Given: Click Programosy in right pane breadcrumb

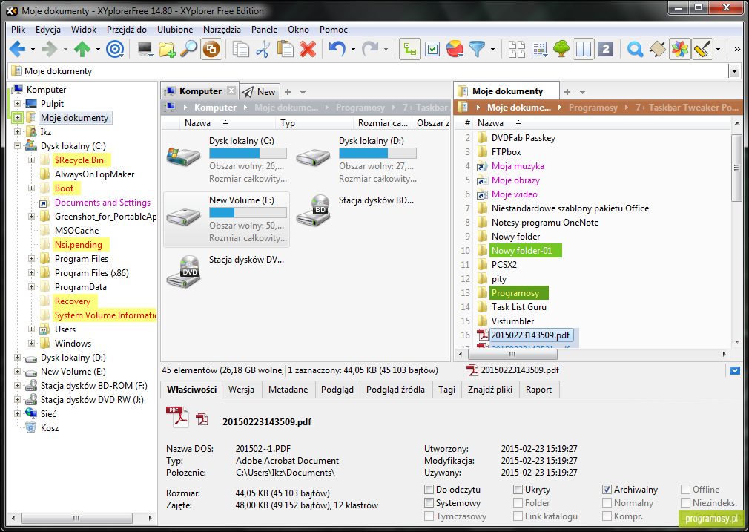Looking at the screenshot, I should 593,108.
